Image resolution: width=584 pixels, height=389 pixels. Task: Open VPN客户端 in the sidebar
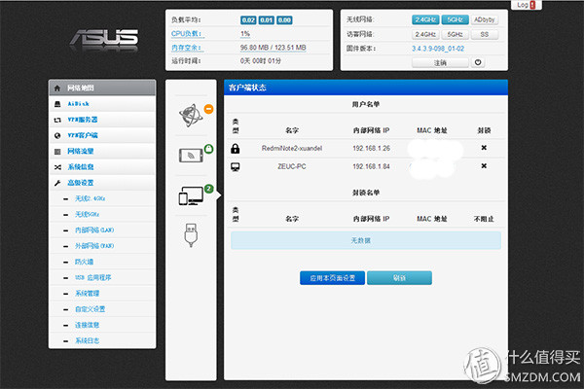[102, 135]
